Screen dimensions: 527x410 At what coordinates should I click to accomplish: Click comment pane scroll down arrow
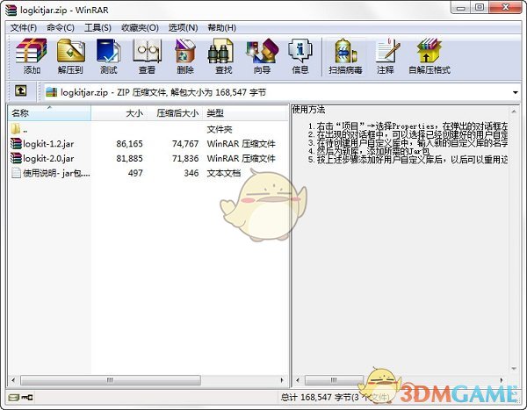click(514, 369)
